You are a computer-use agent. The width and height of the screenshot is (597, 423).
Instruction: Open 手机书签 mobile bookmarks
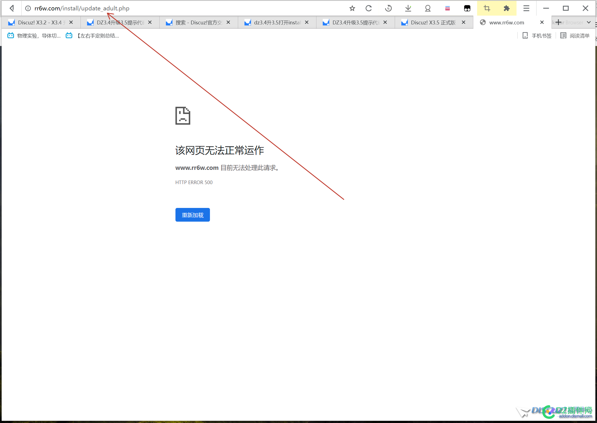point(537,36)
